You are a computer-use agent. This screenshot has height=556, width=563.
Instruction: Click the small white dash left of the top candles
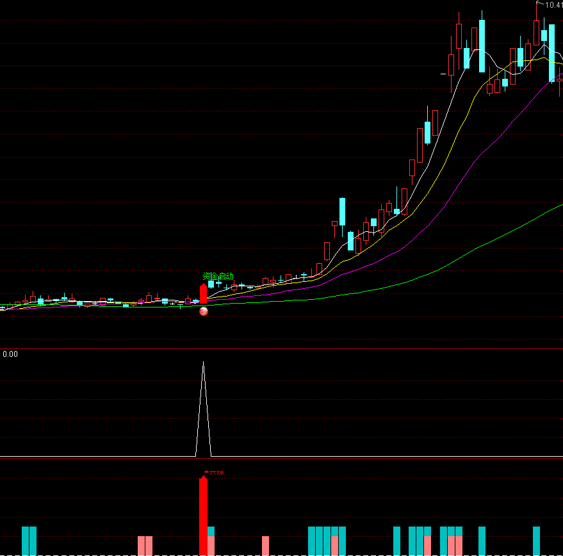[443, 74]
